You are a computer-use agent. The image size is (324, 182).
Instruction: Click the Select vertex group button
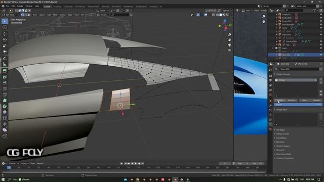[x=305, y=100]
